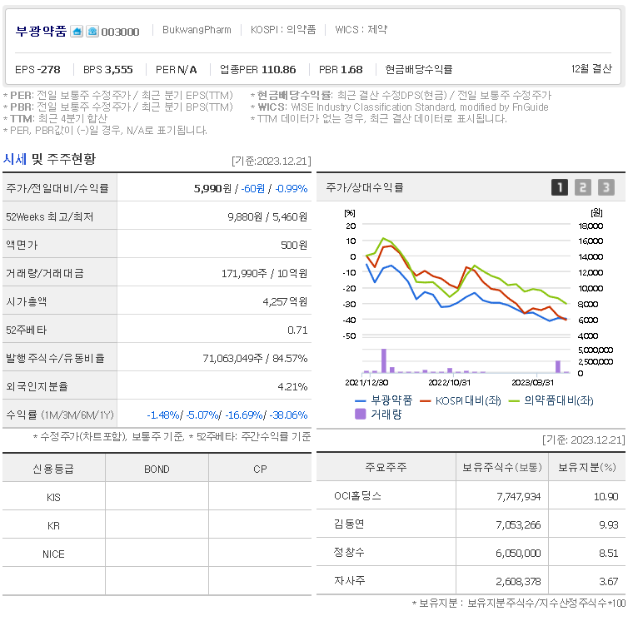Select the PER N/A value
The width and height of the screenshot is (633, 621).
tap(176, 69)
